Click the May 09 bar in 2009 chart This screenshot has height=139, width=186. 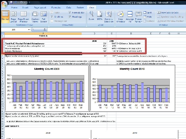click(39, 91)
